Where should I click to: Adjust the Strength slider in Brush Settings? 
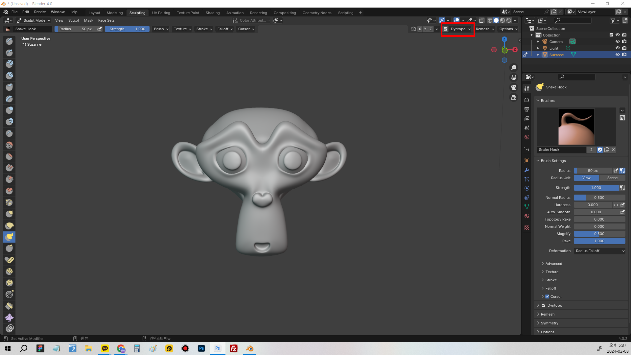[x=596, y=188]
